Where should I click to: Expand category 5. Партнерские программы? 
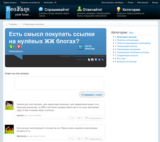(127, 49)
